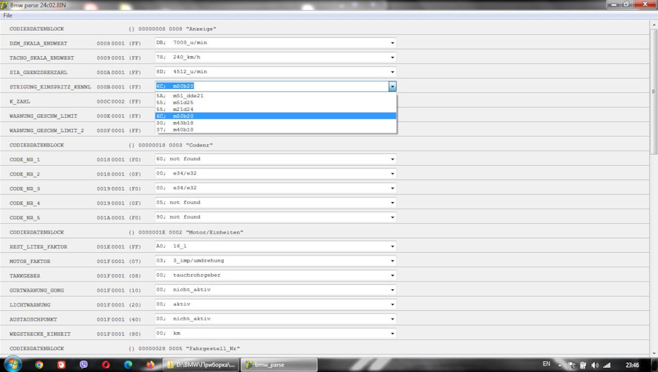Open DZM_SKALA_ENDWERT dropdown arrow
The image size is (658, 372).
(392, 42)
